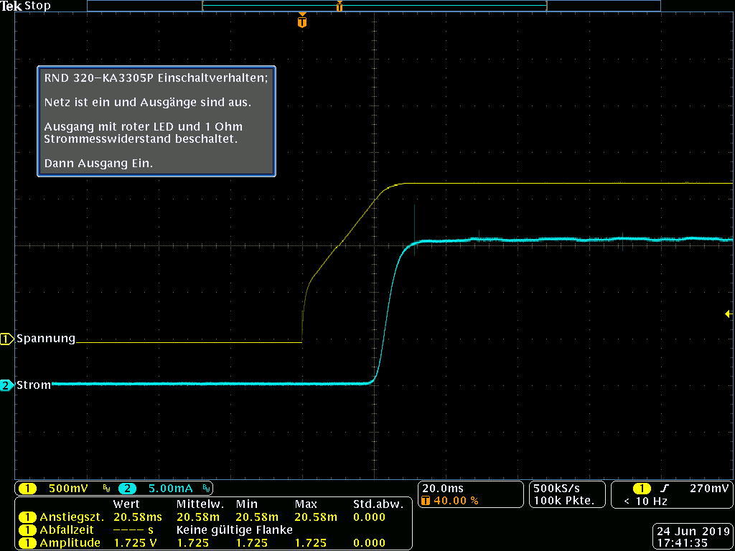Click channel 2 bandwidth limit Bw icon
Viewport: 735px width, 551px height.
[x=207, y=489]
